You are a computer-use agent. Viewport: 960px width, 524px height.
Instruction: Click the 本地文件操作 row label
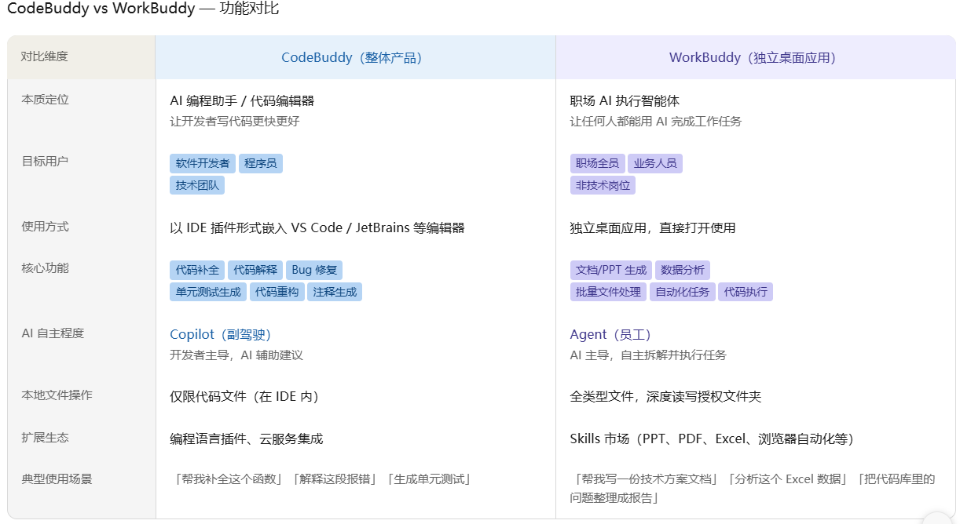tap(57, 395)
